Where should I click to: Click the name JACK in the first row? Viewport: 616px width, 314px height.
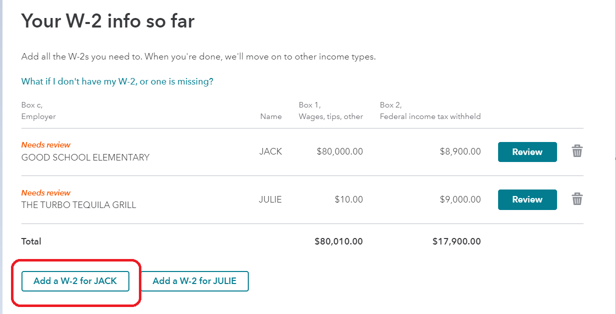tap(271, 151)
